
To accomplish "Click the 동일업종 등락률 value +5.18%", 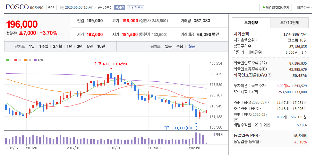I will 300,142.
